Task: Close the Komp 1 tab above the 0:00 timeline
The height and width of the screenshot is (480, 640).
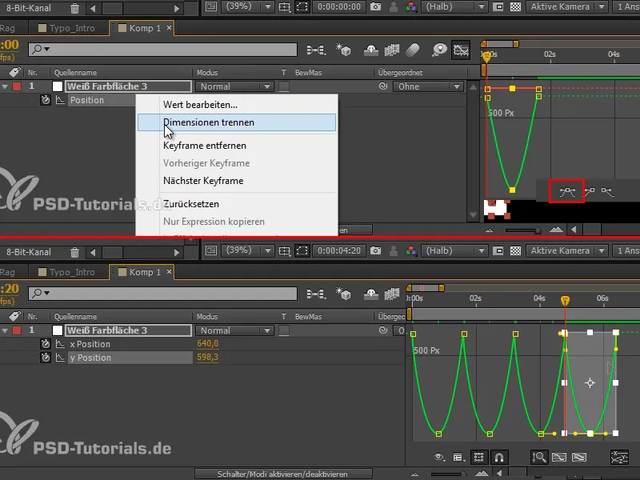Action: point(169,28)
